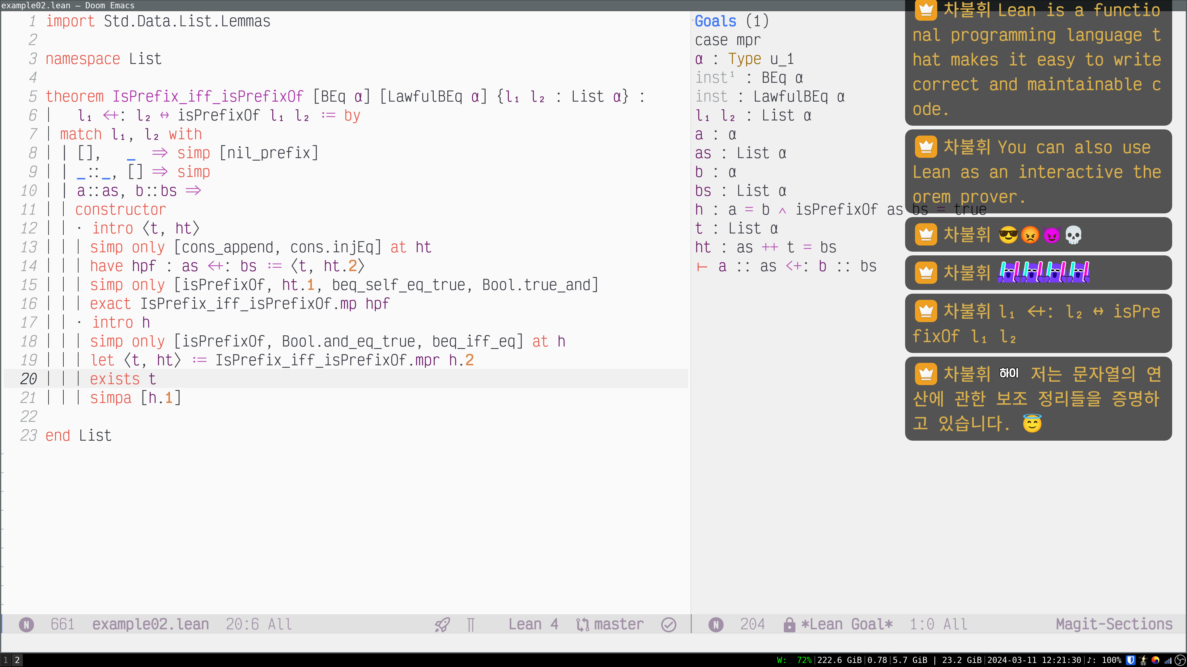Expand the 'case mpr' goal entry
Image resolution: width=1187 pixels, height=667 pixels.
[727, 40]
